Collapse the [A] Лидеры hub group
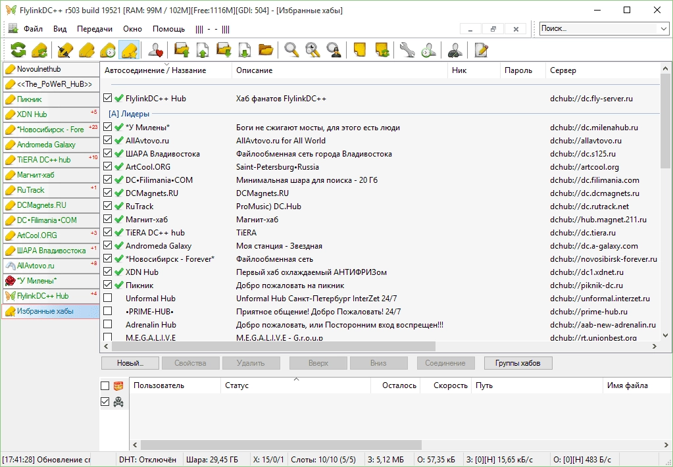This screenshot has width=673, height=467. click(129, 114)
